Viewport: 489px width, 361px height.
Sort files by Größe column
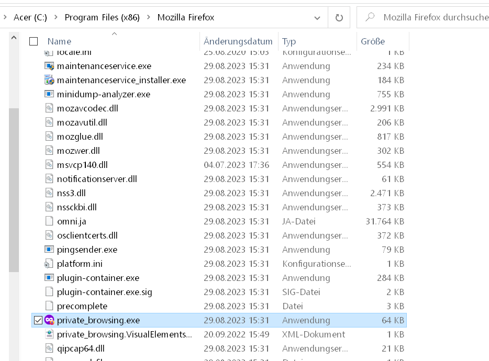pyautogui.click(x=373, y=41)
